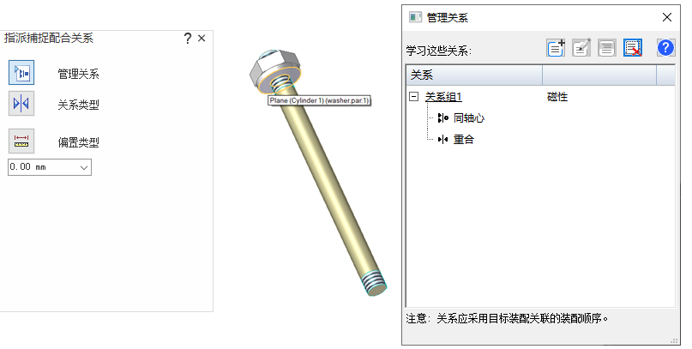Click the delete relationship icon with red X
This screenshot has height=349, width=692.
[x=633, y=48]
